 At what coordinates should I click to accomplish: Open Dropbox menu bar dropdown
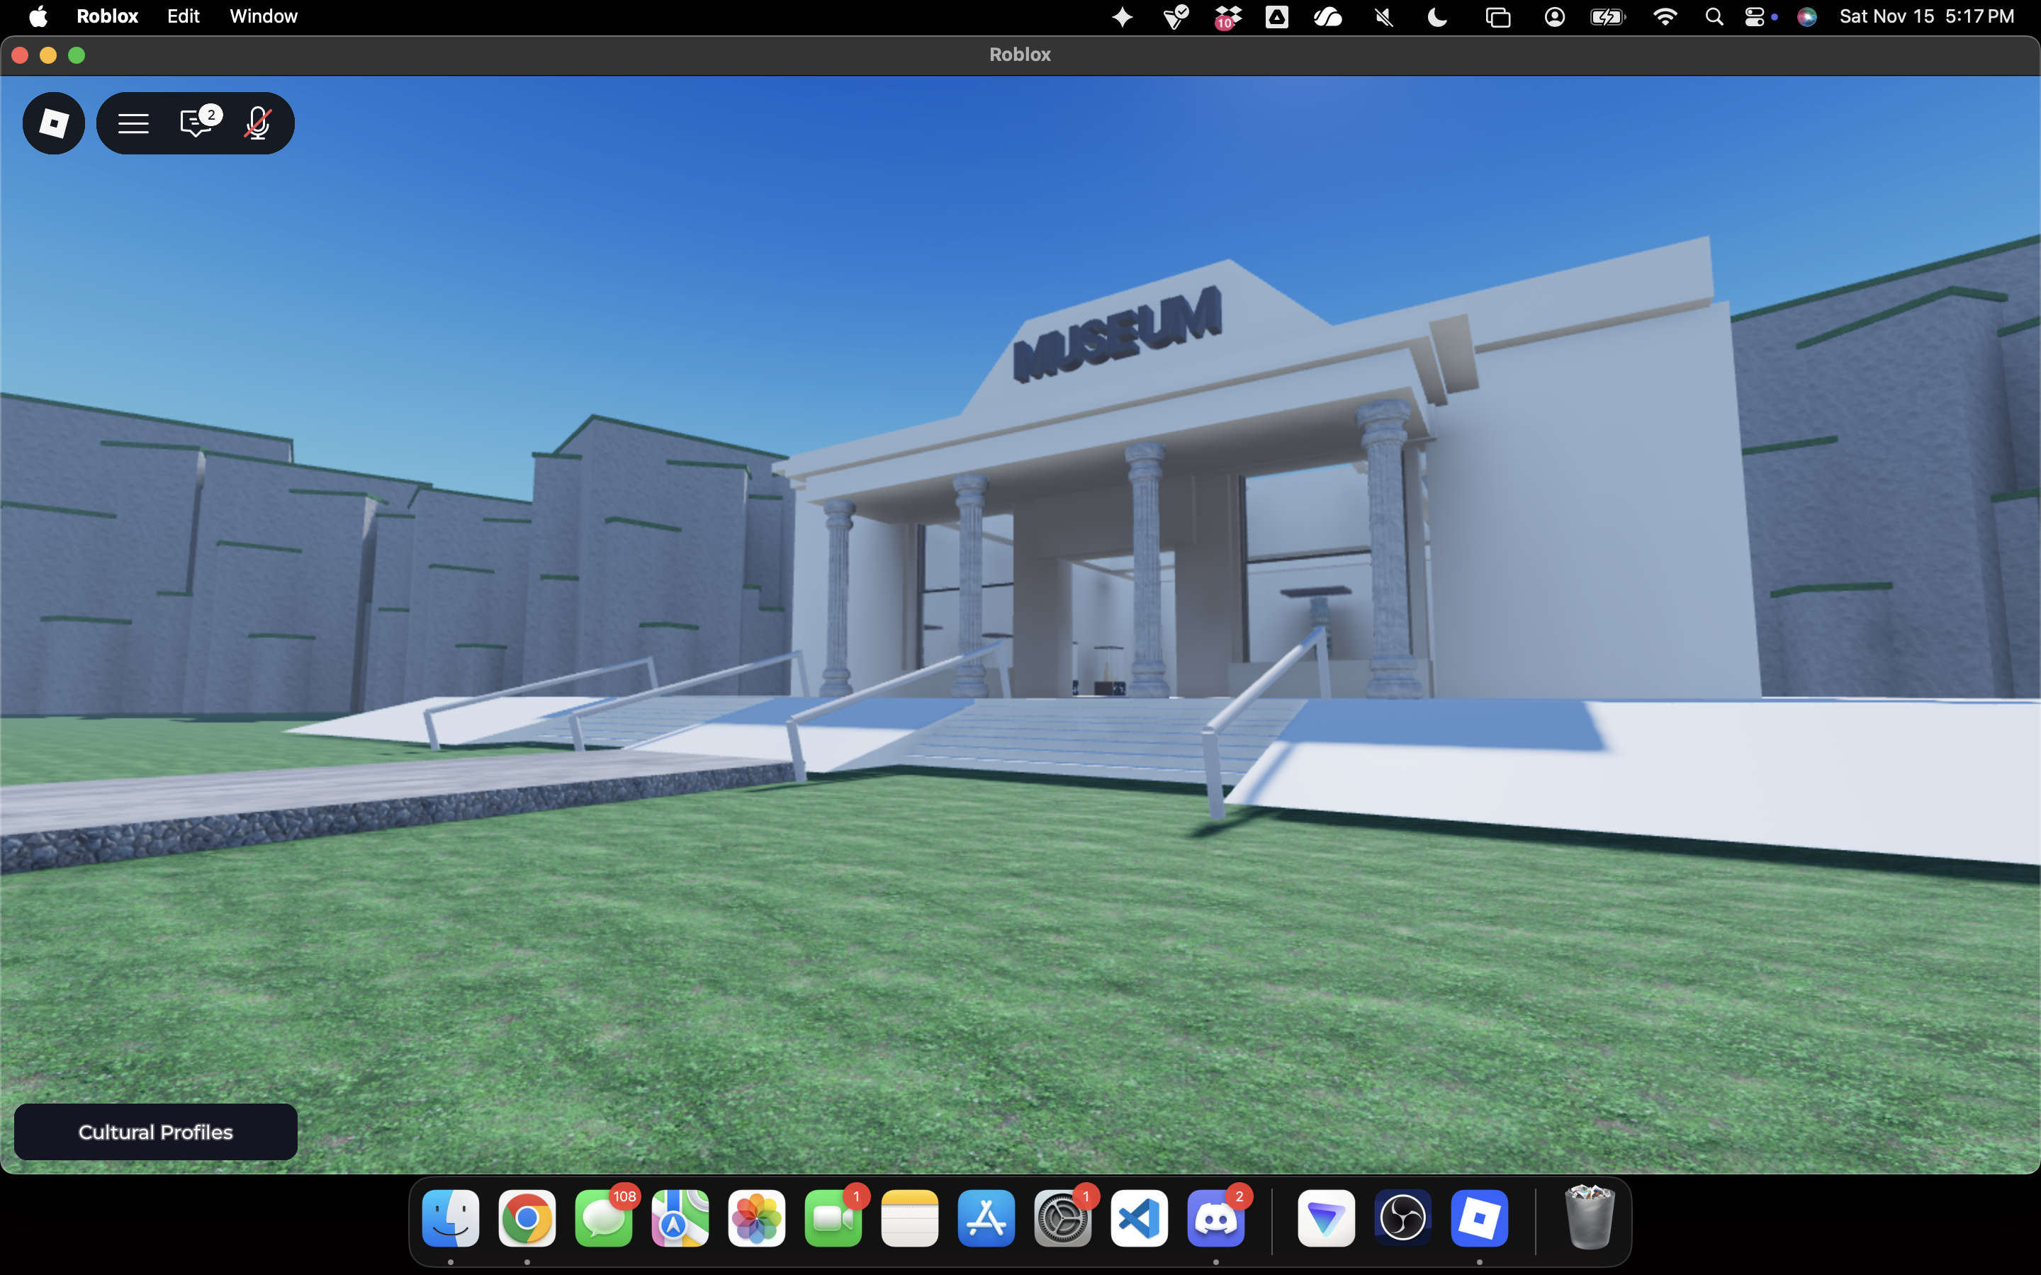pyautogui.click(x=1228, y=17)
